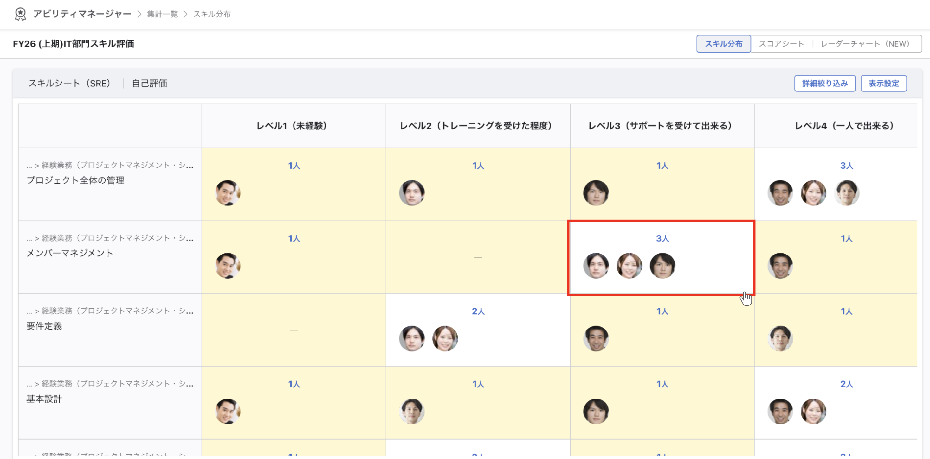Switch to the スコアシート tab
The image size is (930, 459).
[x=781, y=44]
